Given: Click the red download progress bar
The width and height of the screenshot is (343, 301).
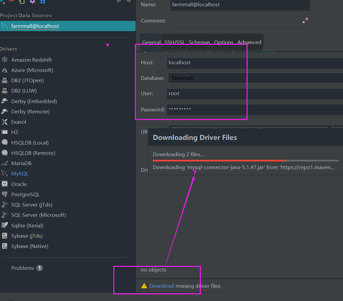Looking at the screenshot, I should coord(246,160).
